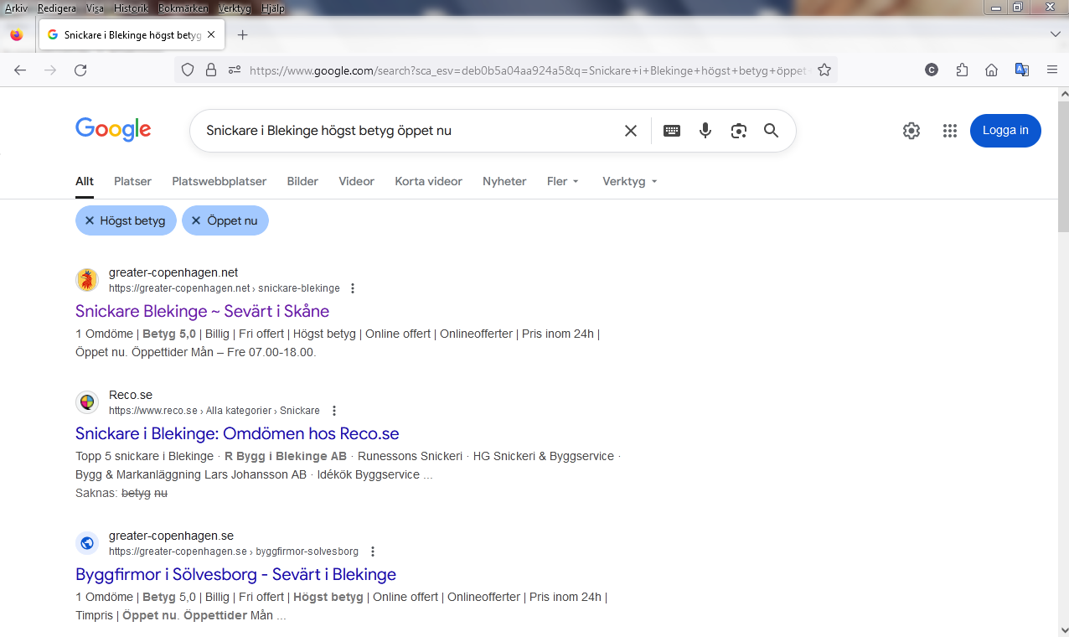The image size is (1069, 637).
Task: Open Snickare i Blekinge Reco.se result link
Action: pos(237,433)
